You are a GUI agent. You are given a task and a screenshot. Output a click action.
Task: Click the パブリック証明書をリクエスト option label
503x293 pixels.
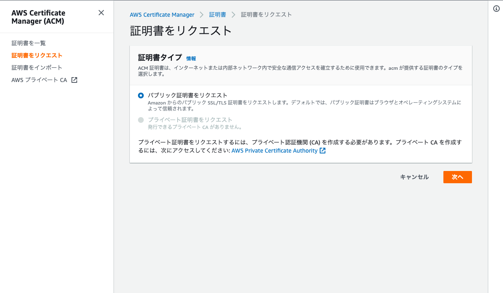click(x=187, y=95)
